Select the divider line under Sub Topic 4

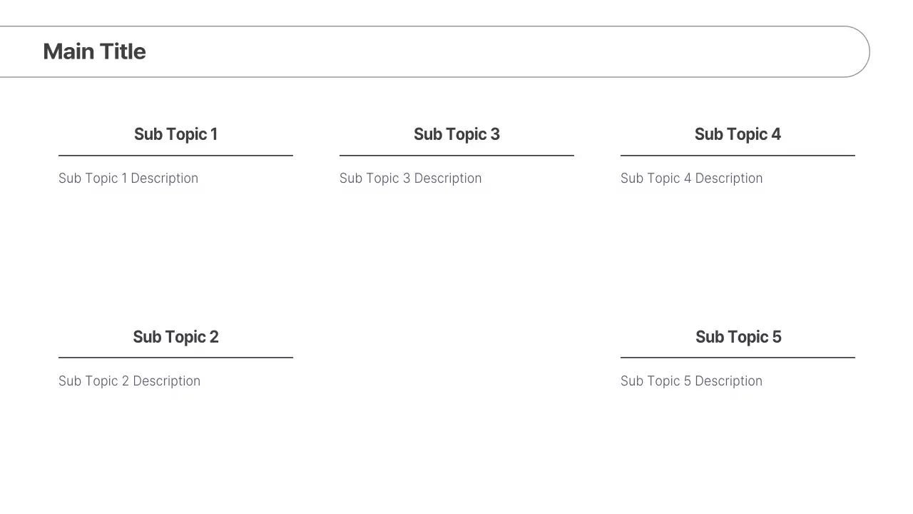click(x=738, y=155)
